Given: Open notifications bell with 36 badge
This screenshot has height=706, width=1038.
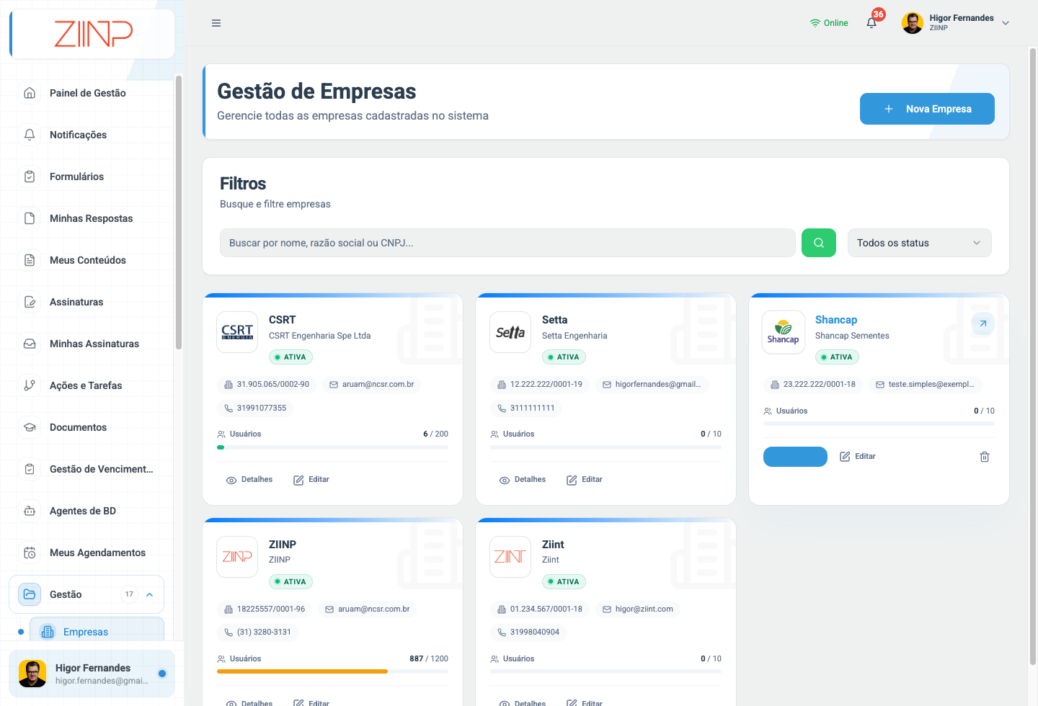Looking at the screenshot, I should tap(872, 22).
